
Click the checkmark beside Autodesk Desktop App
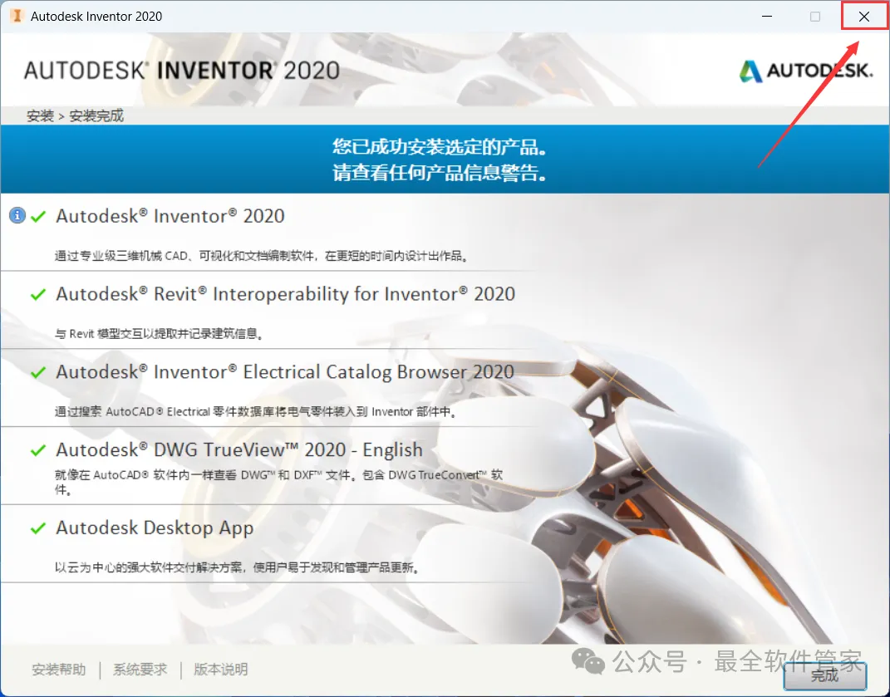click(x=38, y=528)
